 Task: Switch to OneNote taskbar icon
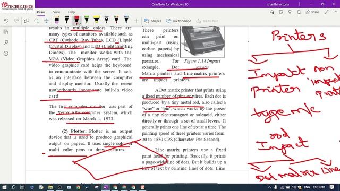click(x=106, y=187)
